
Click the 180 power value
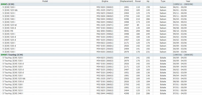click(x=138, y=34)
